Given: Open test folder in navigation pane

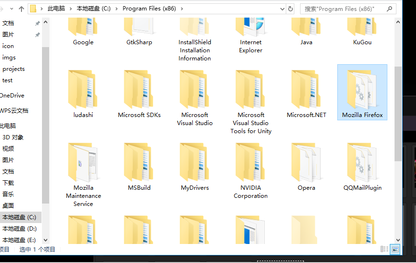Looking at the screenshot, I should pos(8,80).
